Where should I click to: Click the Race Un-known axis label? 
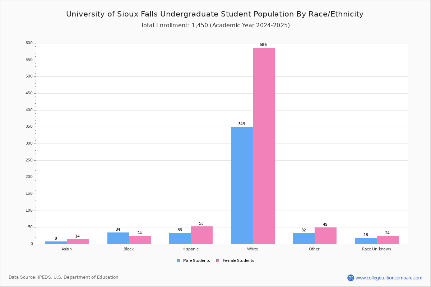(x=376, y=249)
